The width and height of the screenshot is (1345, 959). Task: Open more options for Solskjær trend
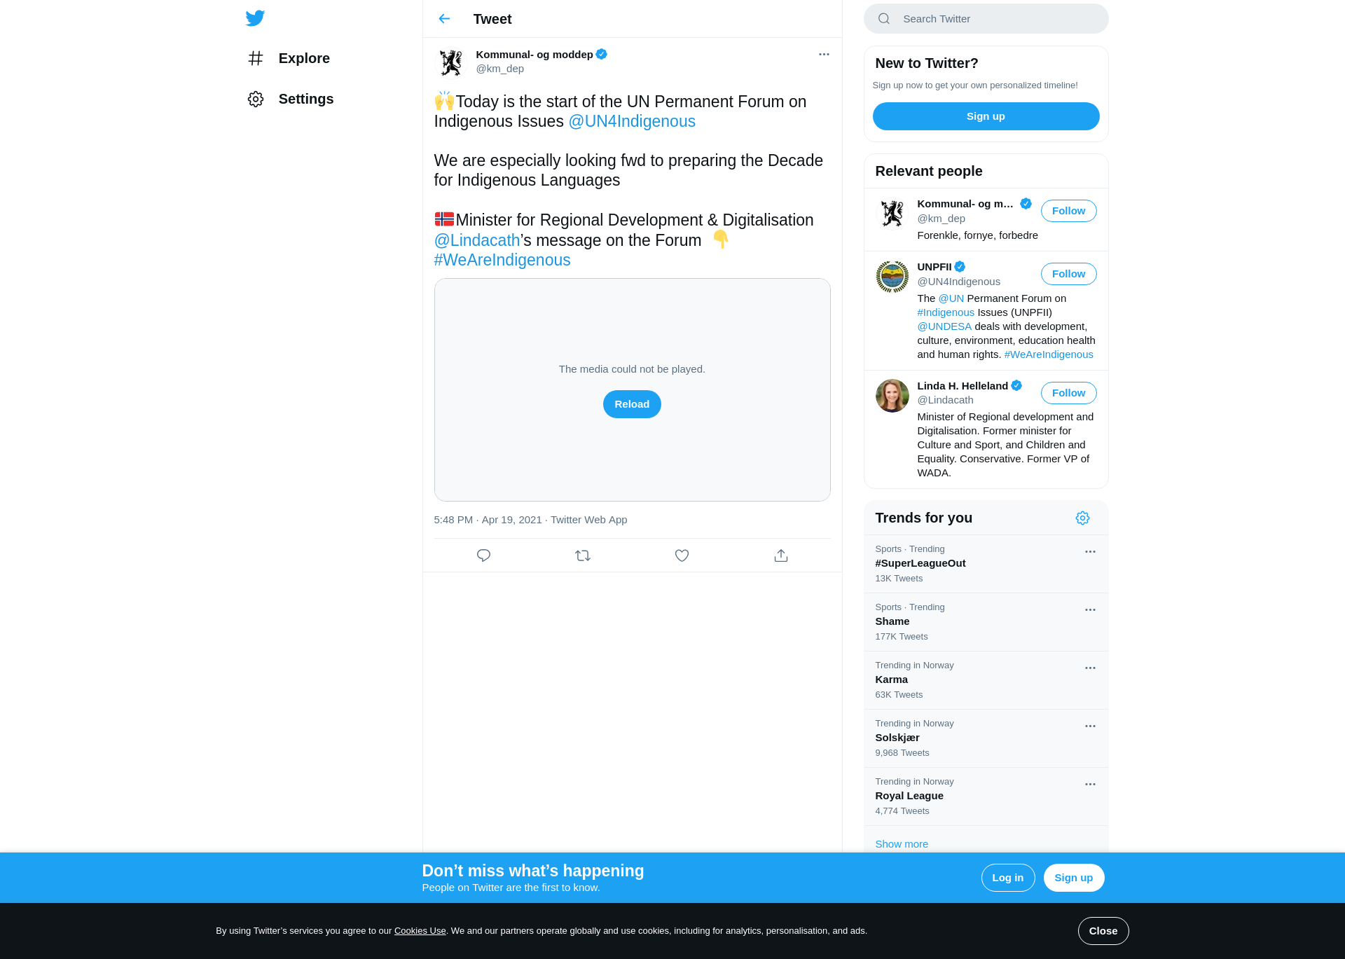click(x=1090, y=726)
